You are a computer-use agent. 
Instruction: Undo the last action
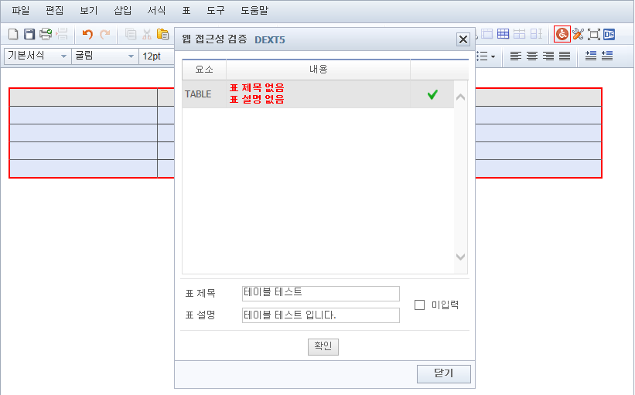pyautogui.click(x=87, y=34)
